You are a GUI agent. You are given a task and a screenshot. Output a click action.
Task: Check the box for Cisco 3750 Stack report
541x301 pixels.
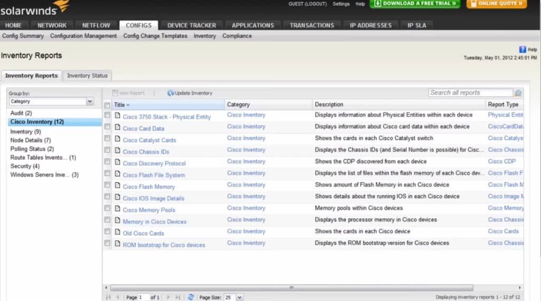[107, 115]
